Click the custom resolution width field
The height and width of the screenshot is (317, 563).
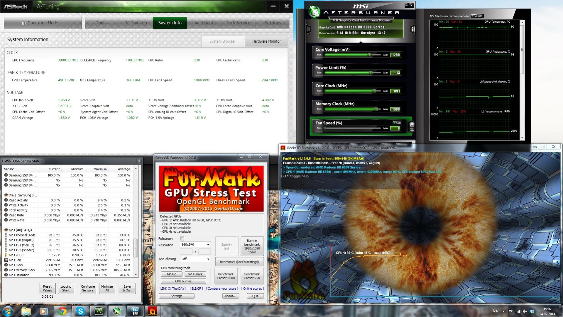186,251
